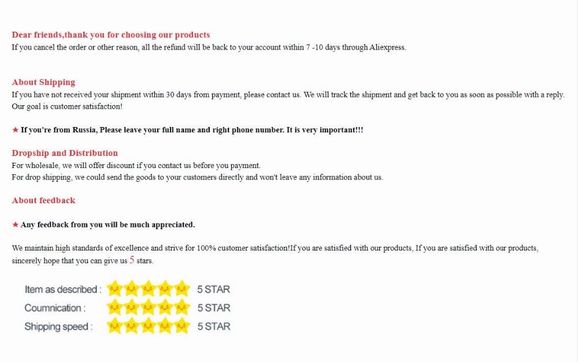Image resolution: width=578 pixels, height=362 pixels.
Task: Click the Shipping speed label
Action: [x=58, y=327]
